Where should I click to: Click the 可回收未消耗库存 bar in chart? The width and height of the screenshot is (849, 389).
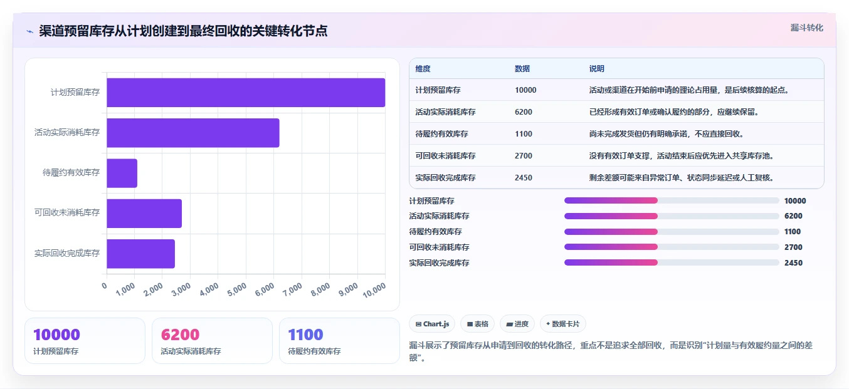pyautogui.click(x=144, y=213)
